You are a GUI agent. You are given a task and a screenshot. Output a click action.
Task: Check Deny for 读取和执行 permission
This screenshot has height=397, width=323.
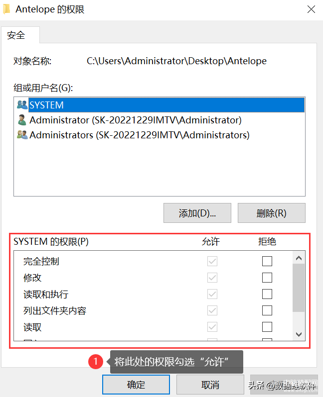[267, 294]
